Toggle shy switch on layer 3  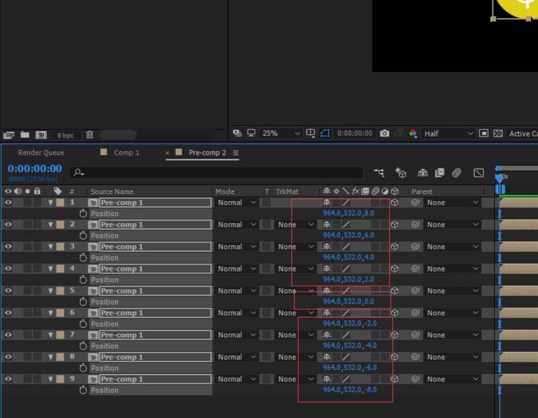click(x=326, y=247)
